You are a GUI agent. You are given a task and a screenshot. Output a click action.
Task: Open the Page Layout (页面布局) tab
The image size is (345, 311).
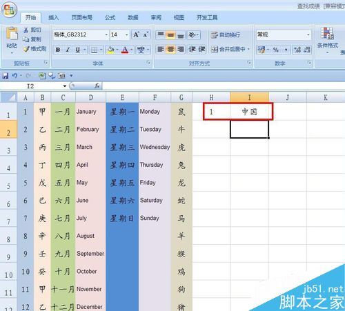[x=81, y=17]
